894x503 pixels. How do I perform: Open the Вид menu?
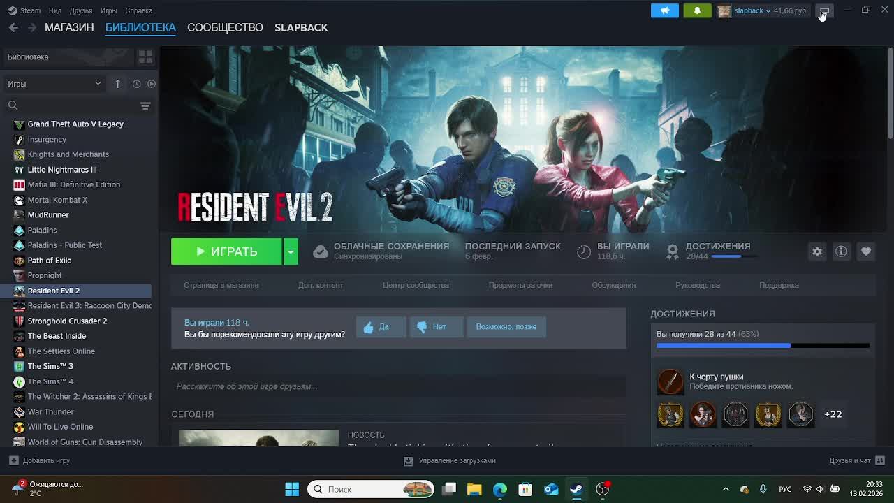[x=55, y=10]
